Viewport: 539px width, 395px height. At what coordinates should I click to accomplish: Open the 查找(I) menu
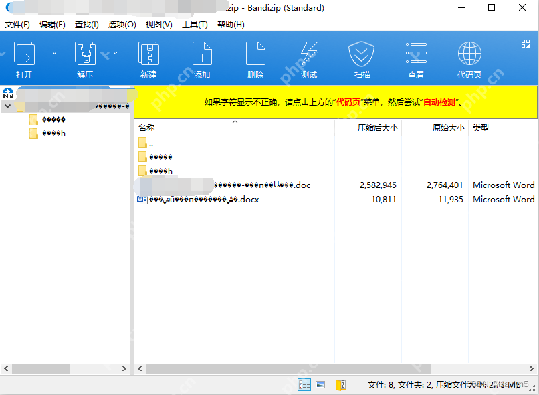(x=87, y=24)
